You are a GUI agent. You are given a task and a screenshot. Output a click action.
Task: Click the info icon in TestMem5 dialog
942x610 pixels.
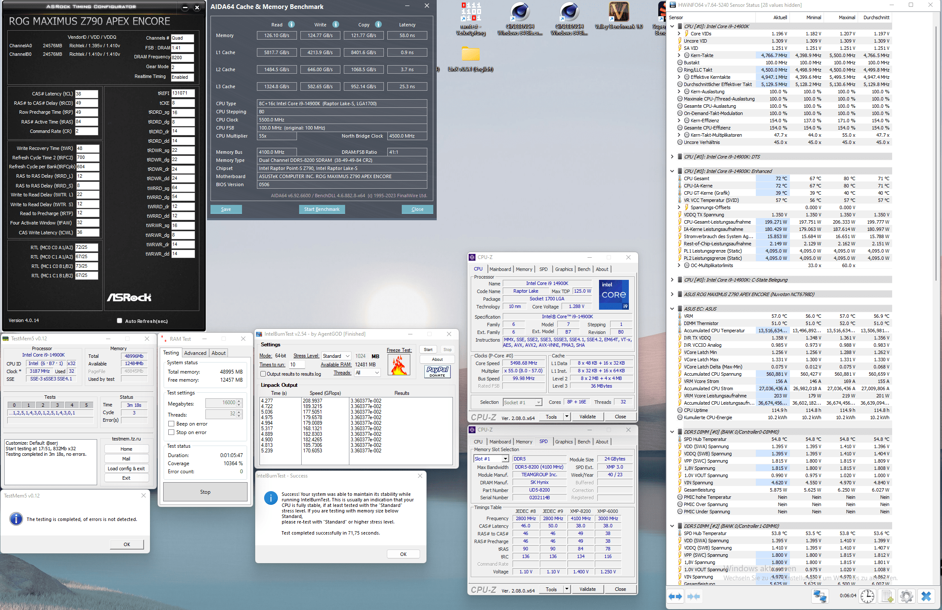16,519
